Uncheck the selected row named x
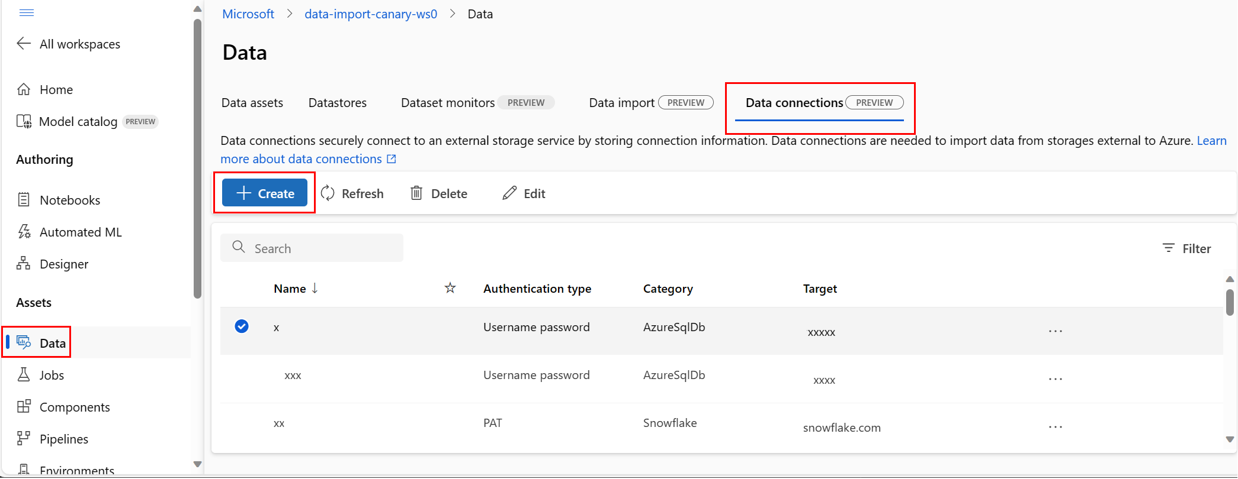Image resolution: width=1238 pixels, height=479 pixels. coord(242,326)
